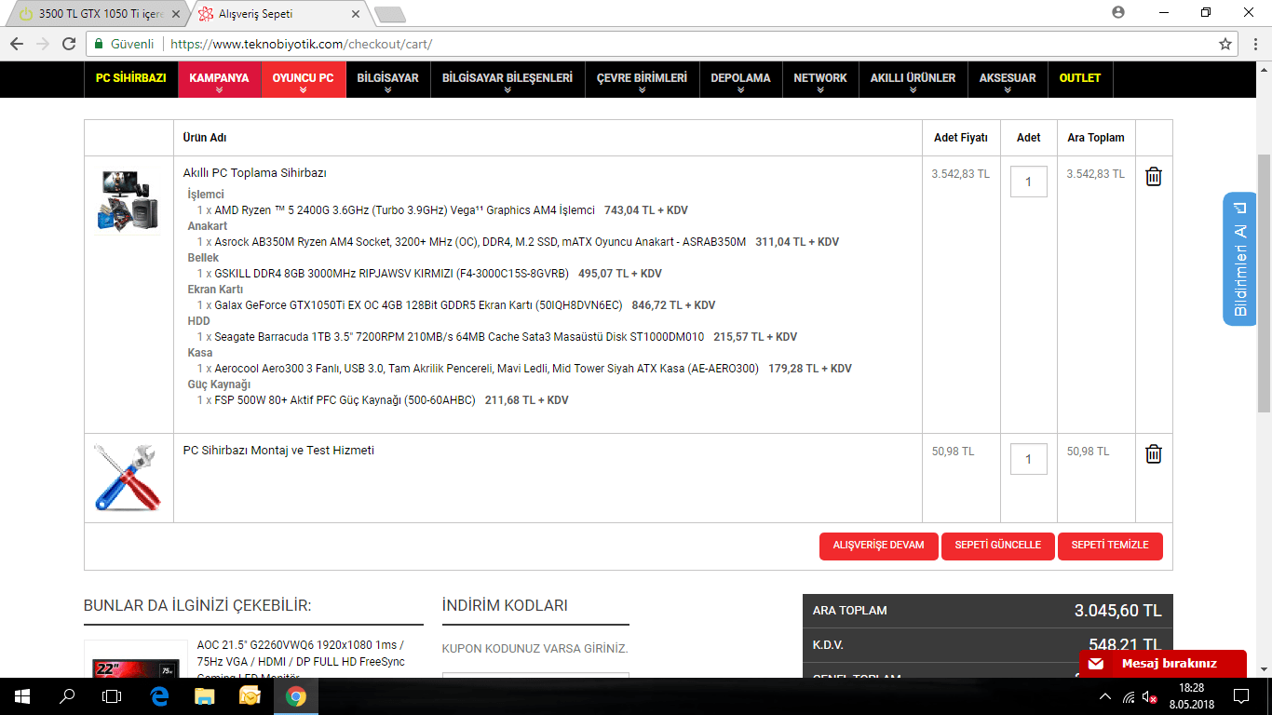Click the ALIŞVERİŞE DEVAM button
The height and width of the screenshot is (715, 1272).
tap(879, 546)
